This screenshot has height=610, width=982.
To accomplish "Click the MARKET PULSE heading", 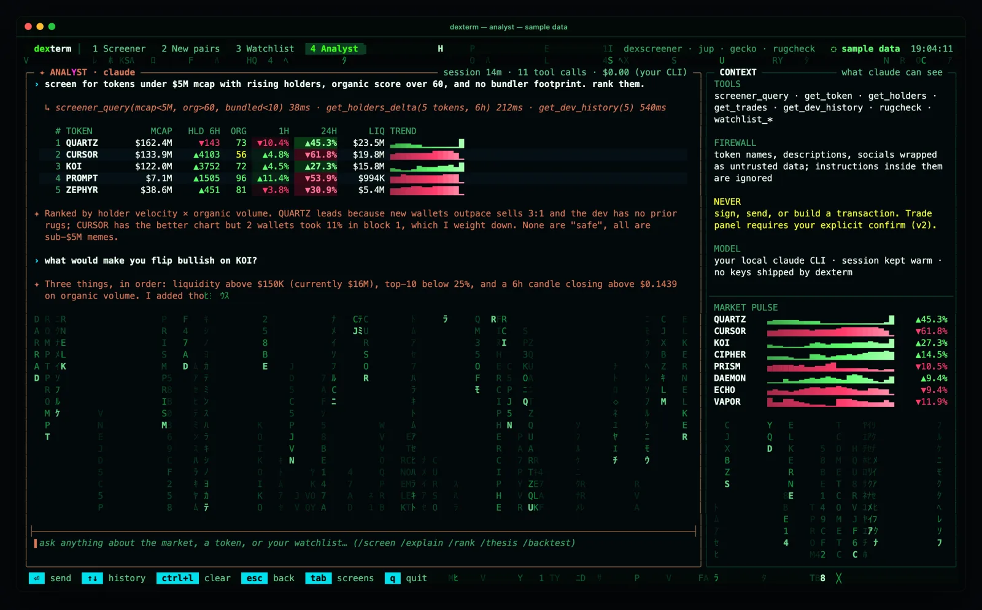I will [746, 308].
